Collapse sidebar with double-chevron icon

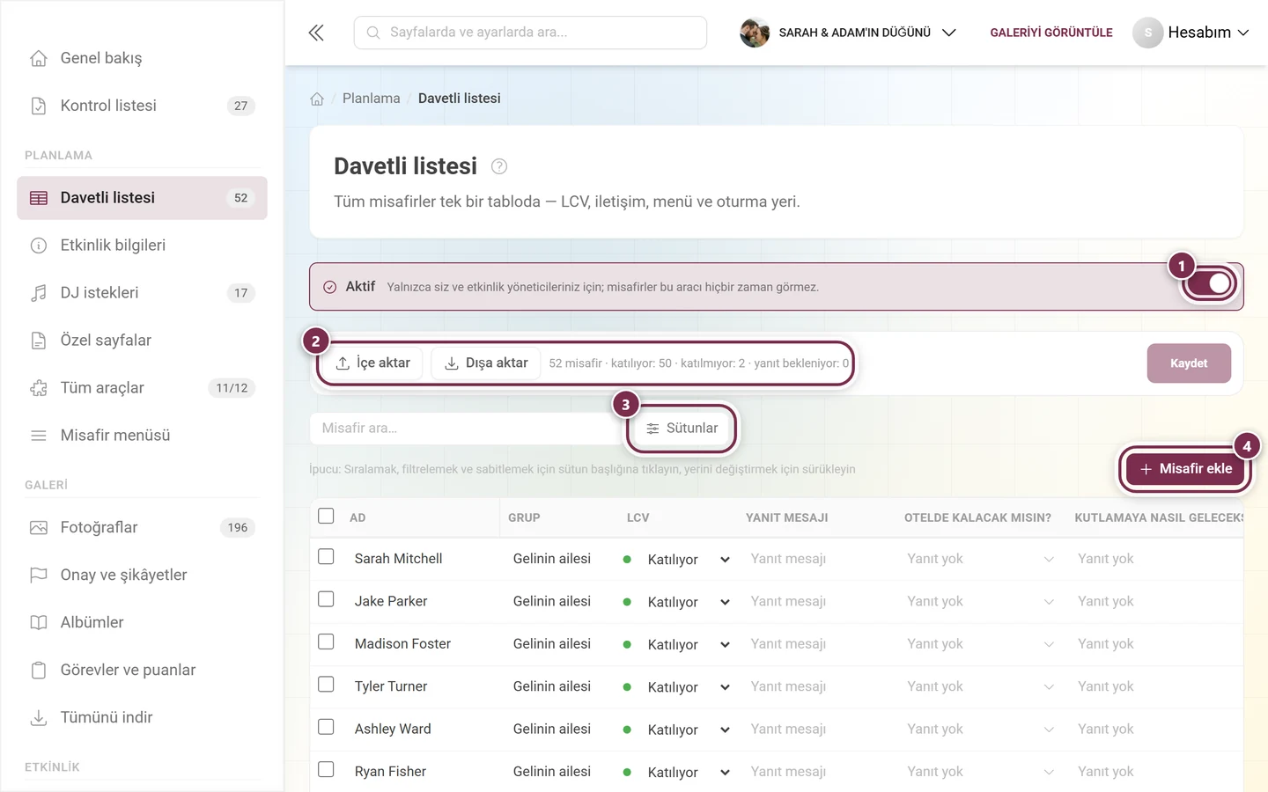click(316, 33)
